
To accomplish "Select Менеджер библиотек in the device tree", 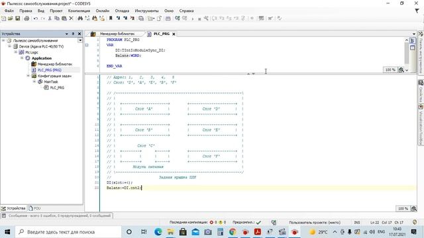I will 55,64.
